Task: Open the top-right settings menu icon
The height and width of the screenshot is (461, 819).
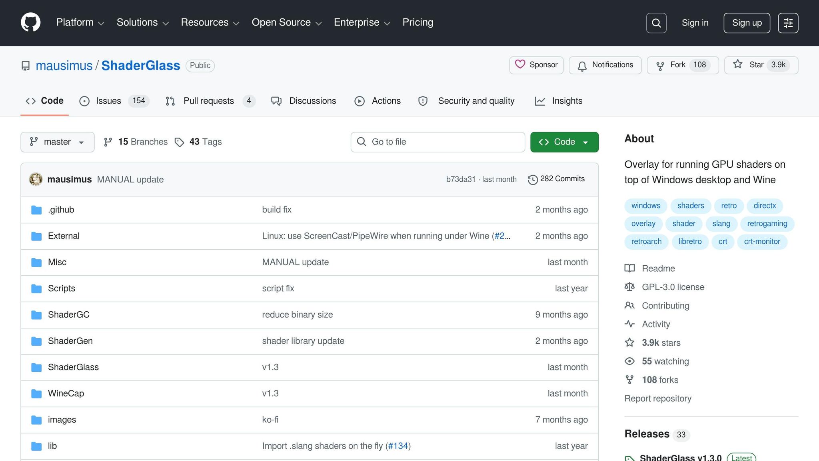Action: click(x=788, y=23)
